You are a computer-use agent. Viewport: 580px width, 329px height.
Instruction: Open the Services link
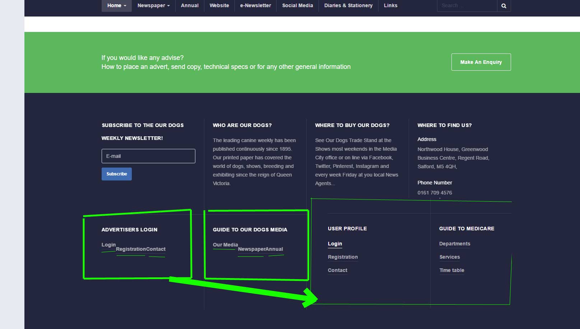click(450, 257)
